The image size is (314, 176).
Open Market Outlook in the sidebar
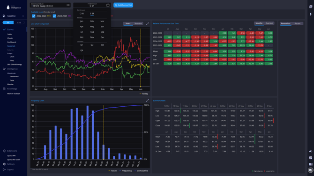click(x=14, y=94)
